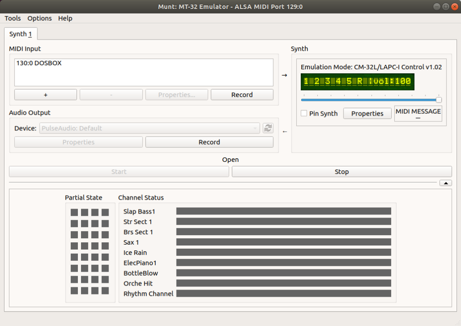The image size is (461, 326).
Task: Remove MIDI input with the minus button
Action: [x=111, y=95]
